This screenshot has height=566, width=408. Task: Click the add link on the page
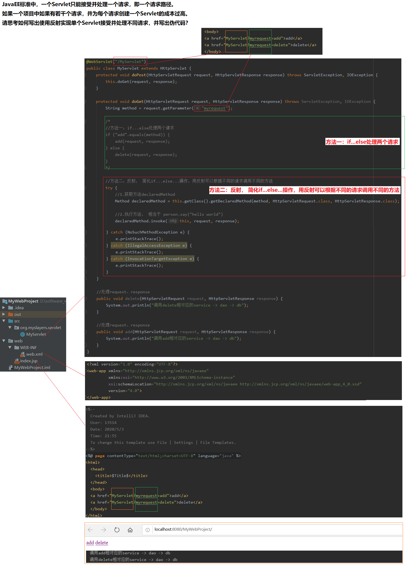point(90,543)
